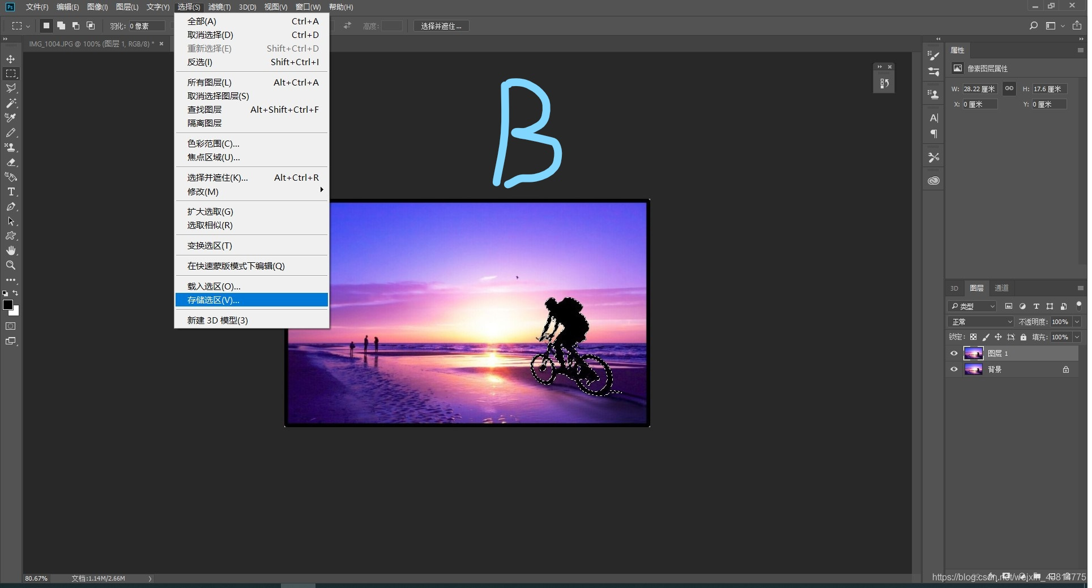Screen dimensions: 1092x588
Task: Reset to default foreground and background colors
Action: [5, 293]
